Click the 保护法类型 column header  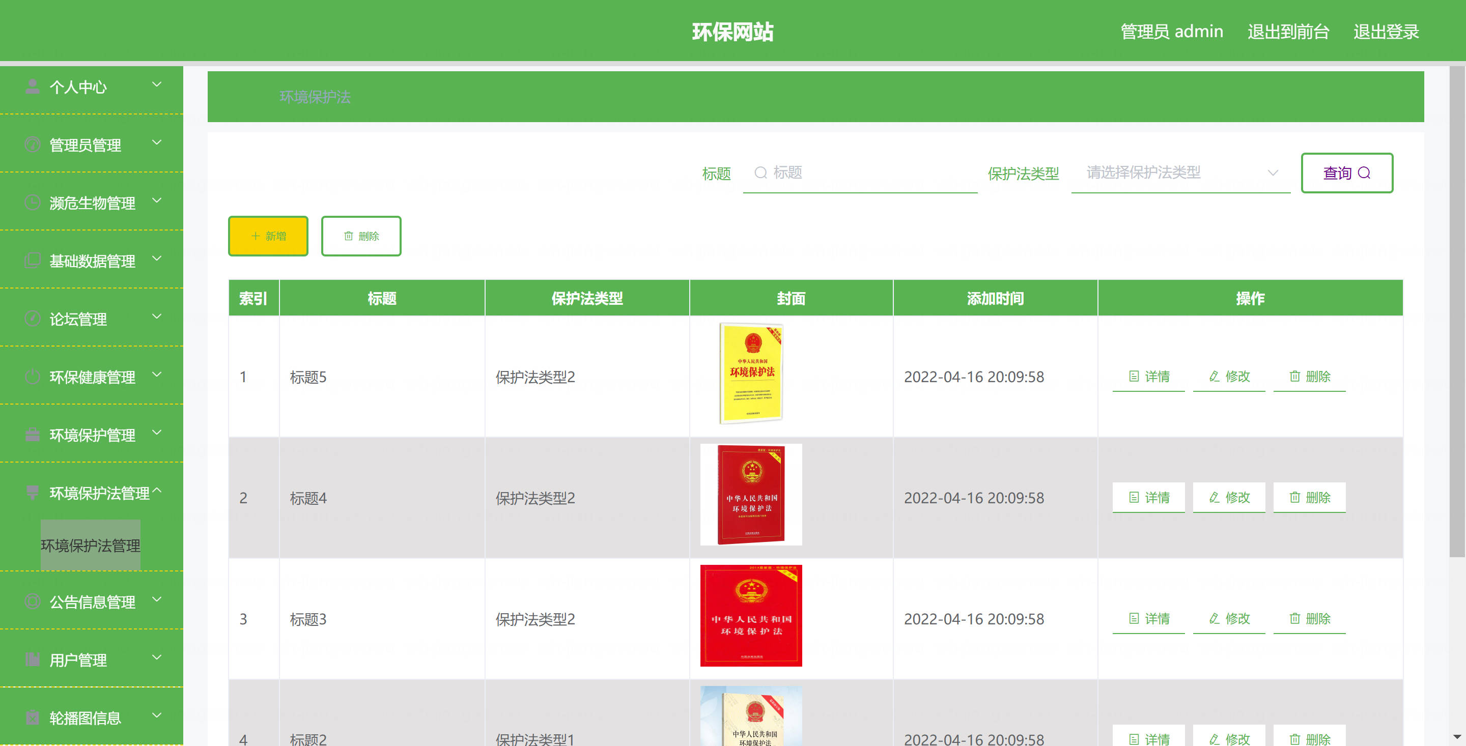coord(587,298)
